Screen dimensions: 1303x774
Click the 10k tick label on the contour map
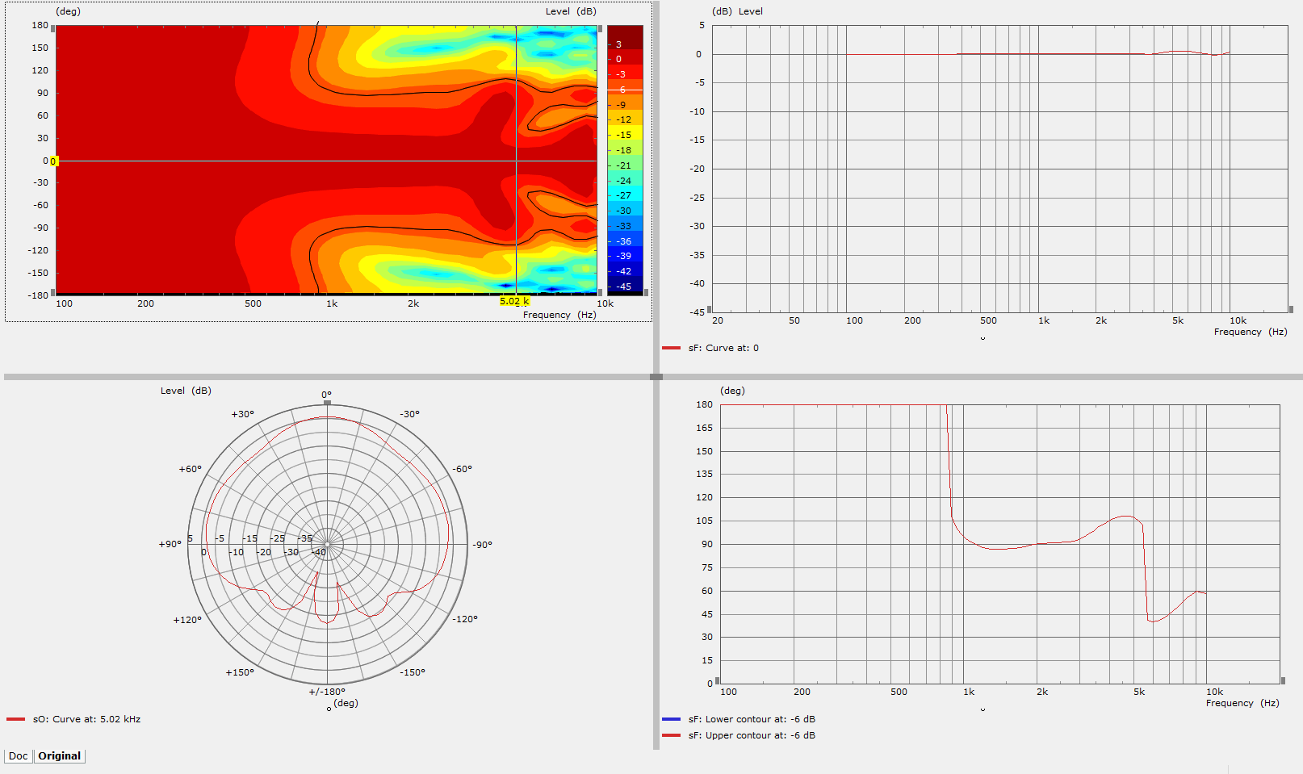tap(605, 303)
